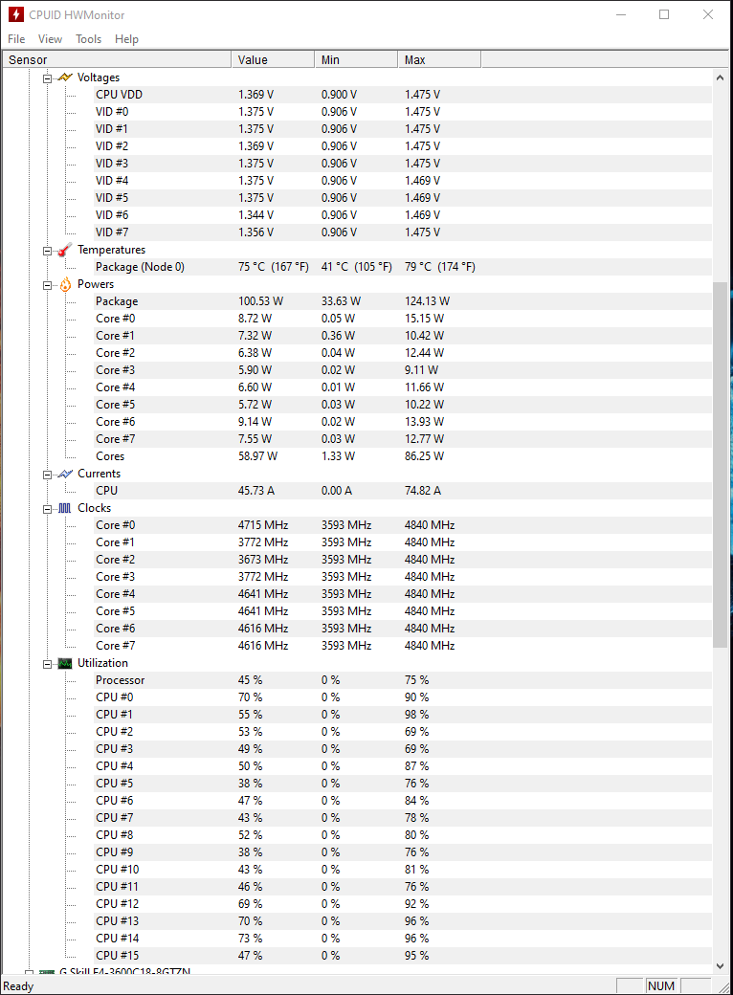733x995 pixels.
Task: Click the 4715 MHz clock value
Action: click(263, 525)
